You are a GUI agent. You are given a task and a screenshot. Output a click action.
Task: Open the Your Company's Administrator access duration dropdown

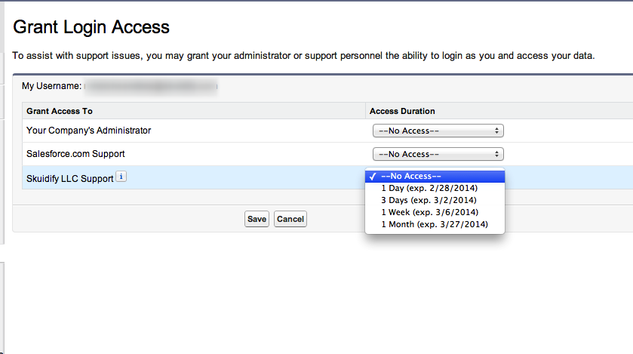tap(438, 131)
